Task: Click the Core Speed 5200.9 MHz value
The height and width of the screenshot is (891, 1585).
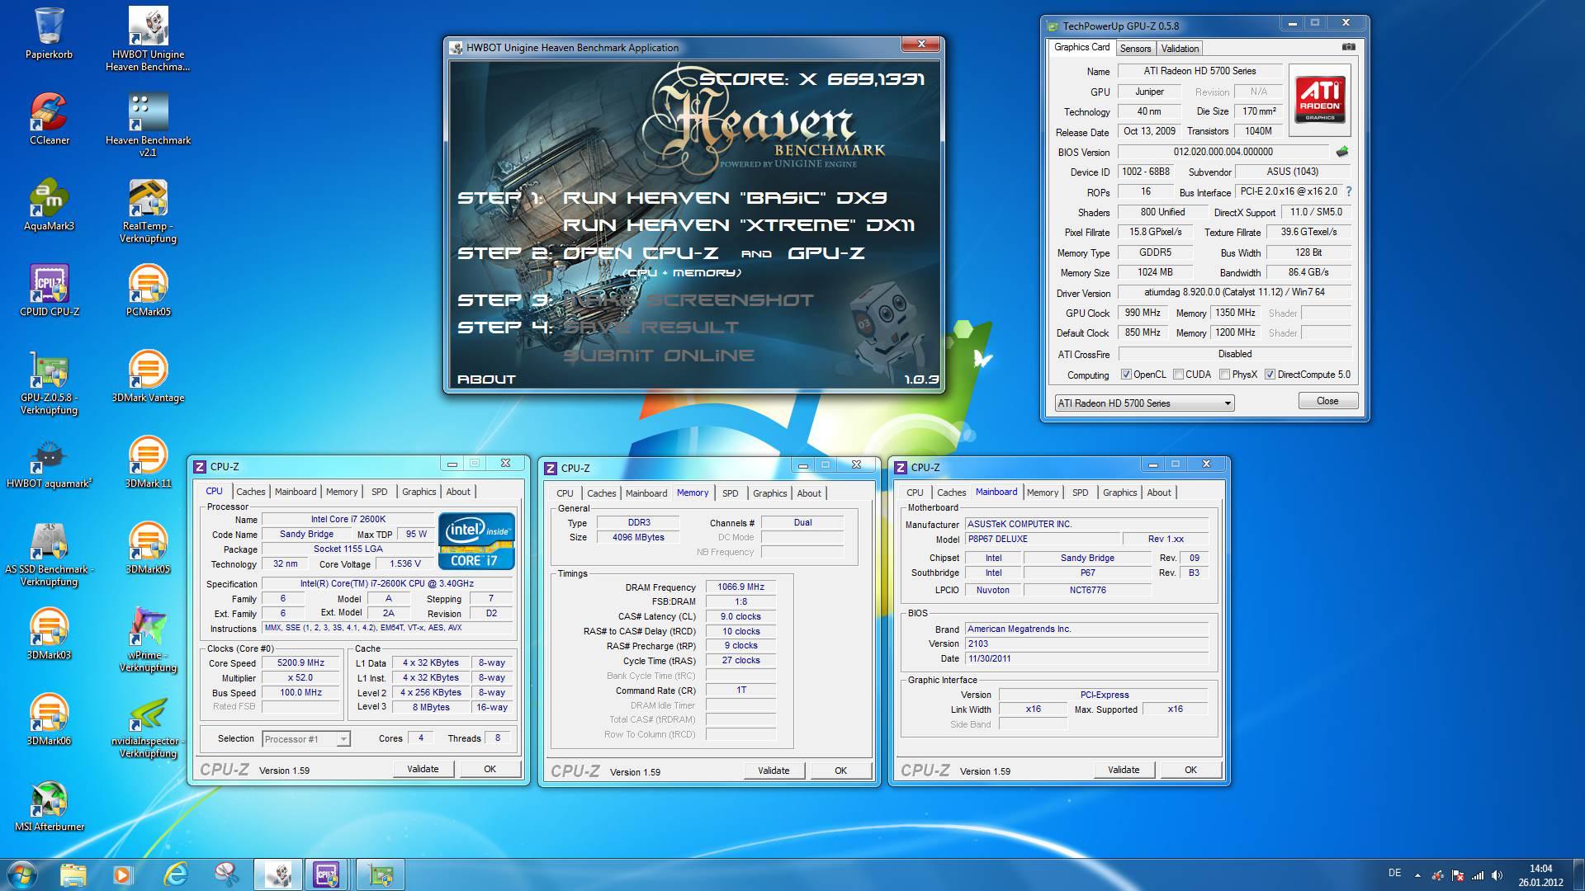Action: [x=300, y=663]
